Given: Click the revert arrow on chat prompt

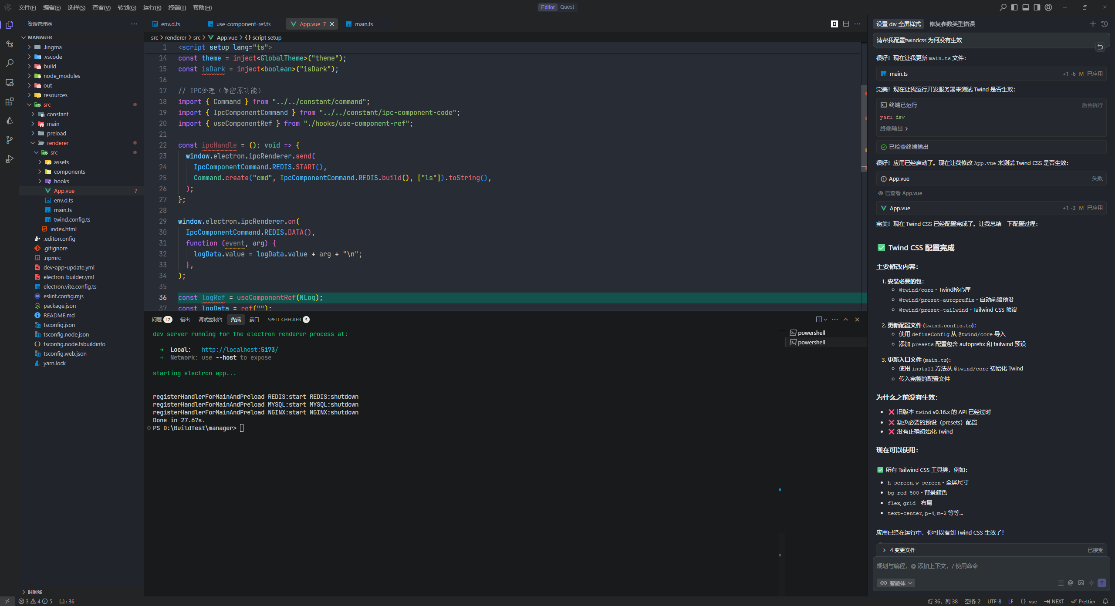Looking at the screenshot, I should pos(1100,47).
